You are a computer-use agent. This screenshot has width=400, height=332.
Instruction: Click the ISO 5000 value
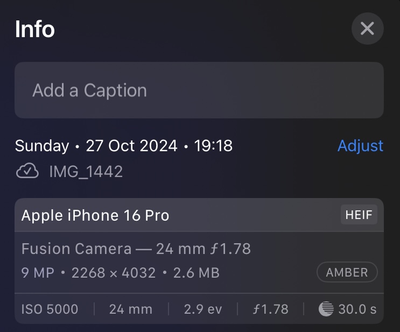pyautogui.click(x=50, y=309)
